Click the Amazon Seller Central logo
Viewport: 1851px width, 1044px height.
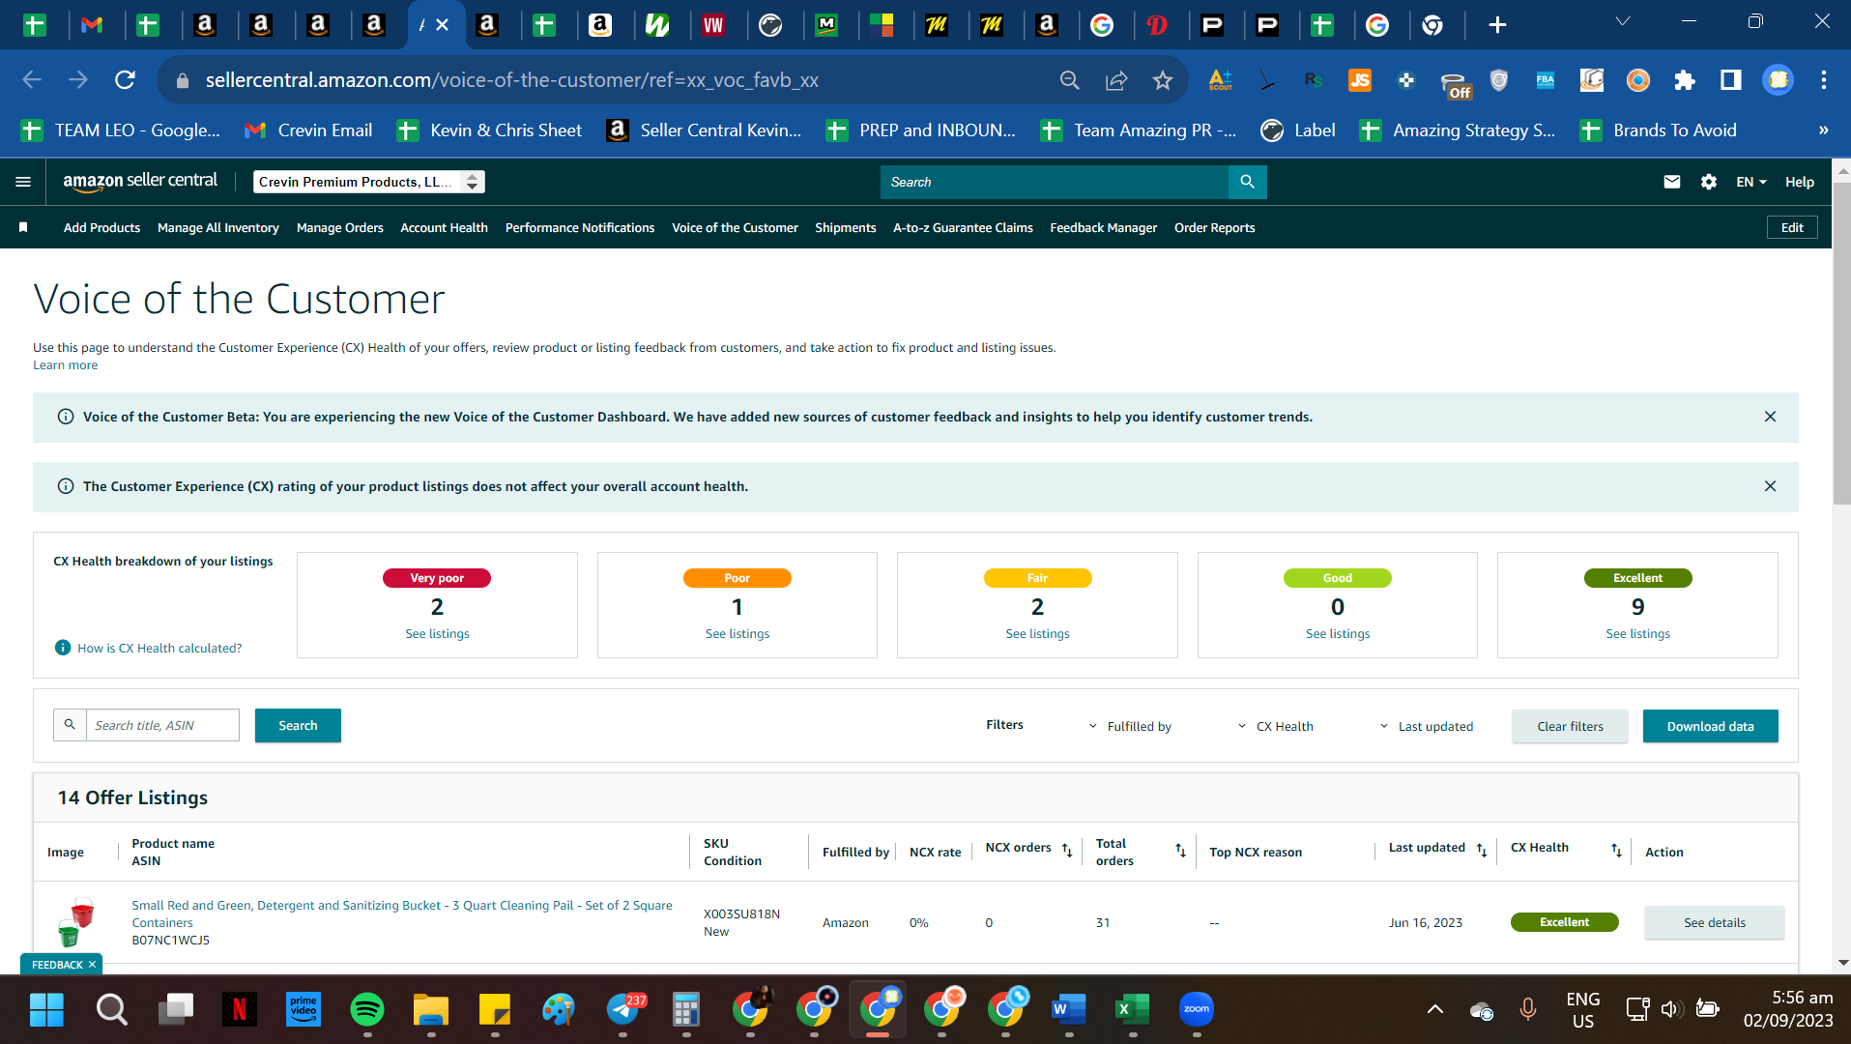click(x=140, y=181)
